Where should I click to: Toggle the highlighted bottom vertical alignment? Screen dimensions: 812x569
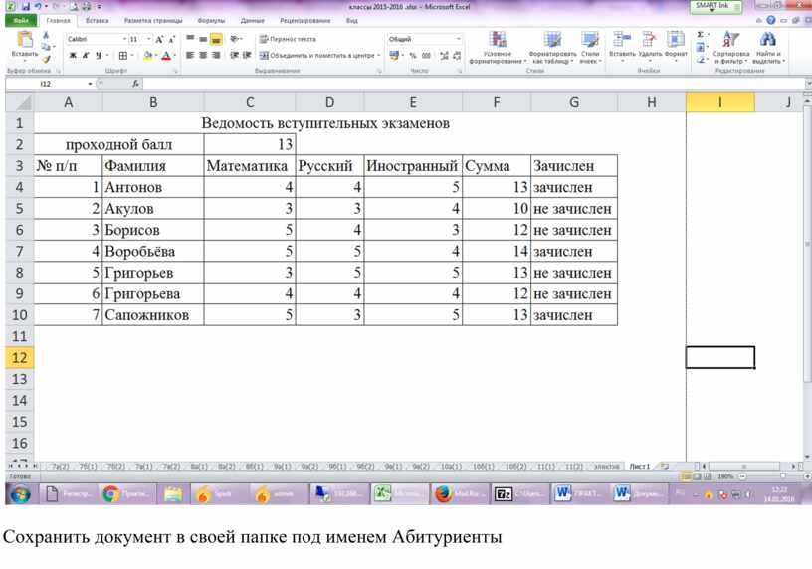[216, 39]
